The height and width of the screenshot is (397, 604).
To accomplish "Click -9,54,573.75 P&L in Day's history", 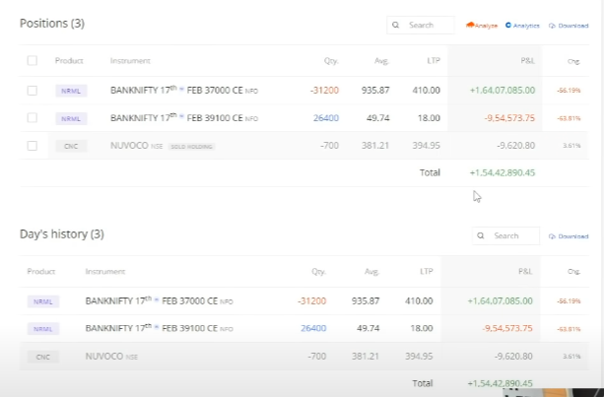I will click(507, 328).
